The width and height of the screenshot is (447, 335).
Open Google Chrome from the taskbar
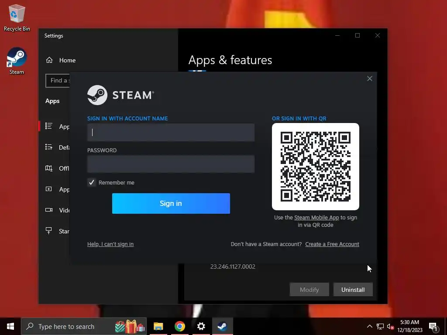click(179, 326)
